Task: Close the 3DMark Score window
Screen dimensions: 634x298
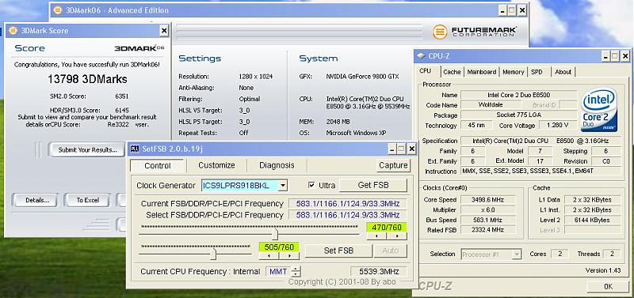Action: (164, 31)
